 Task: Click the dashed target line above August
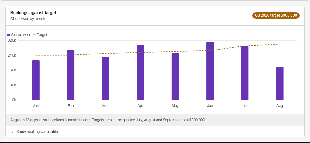(280, 44)
